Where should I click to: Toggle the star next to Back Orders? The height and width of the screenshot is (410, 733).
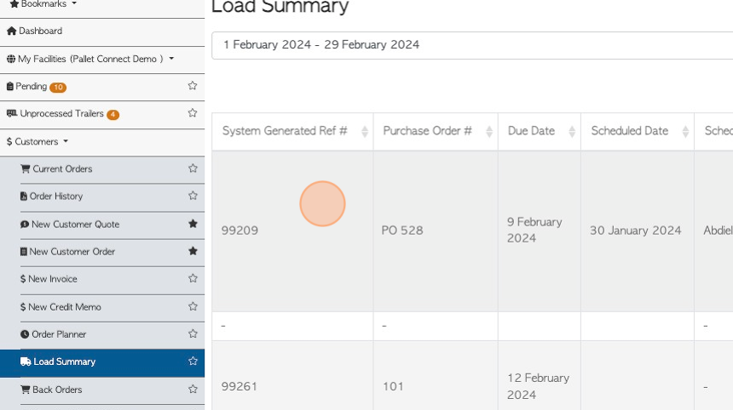coord(193,389)
